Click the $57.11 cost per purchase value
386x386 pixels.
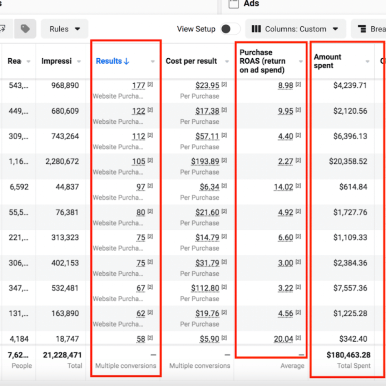(x=207, y=137)
